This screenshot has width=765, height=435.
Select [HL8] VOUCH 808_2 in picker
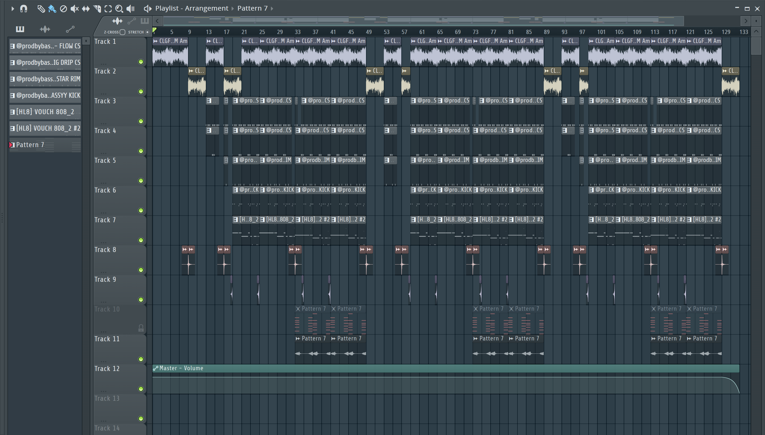45,112
